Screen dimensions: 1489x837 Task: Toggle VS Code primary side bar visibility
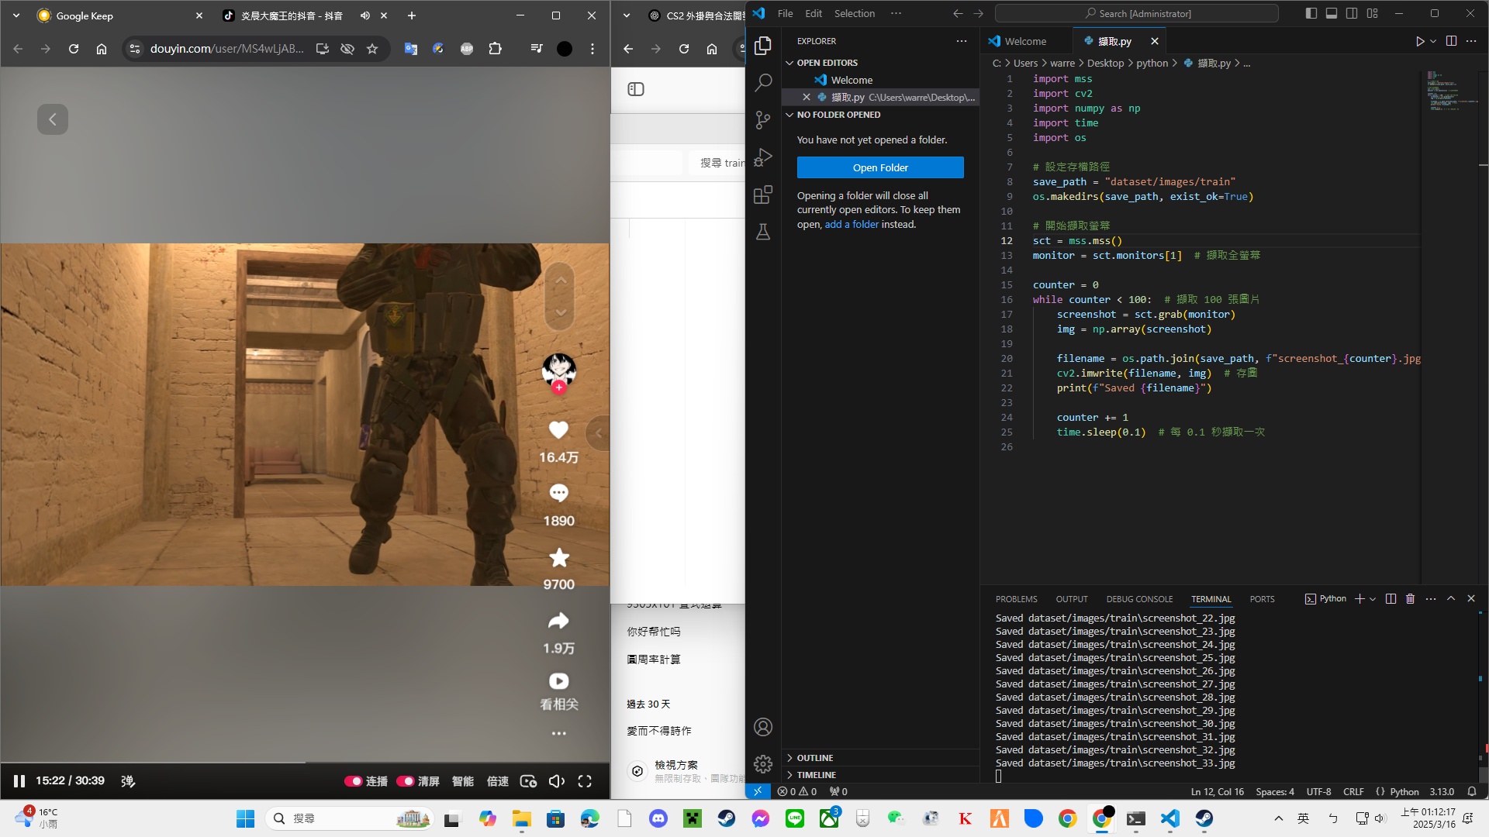click(x=1311, y=13)
